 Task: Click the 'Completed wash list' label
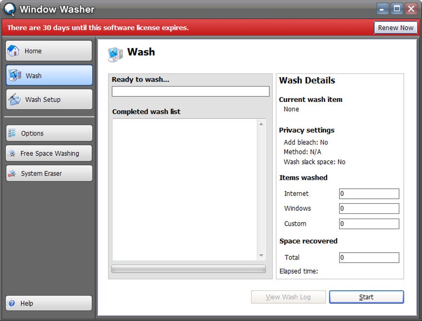point(146,111)
